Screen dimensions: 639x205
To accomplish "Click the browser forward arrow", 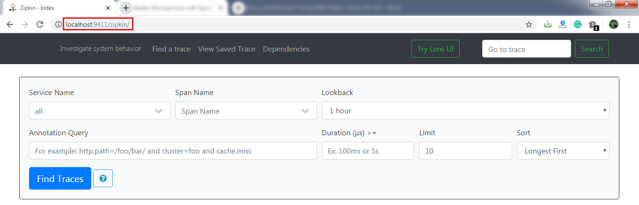I will (x=25, y=24).
